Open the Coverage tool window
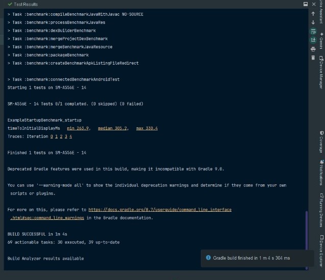325x280 pixels. tap(321, 142)
